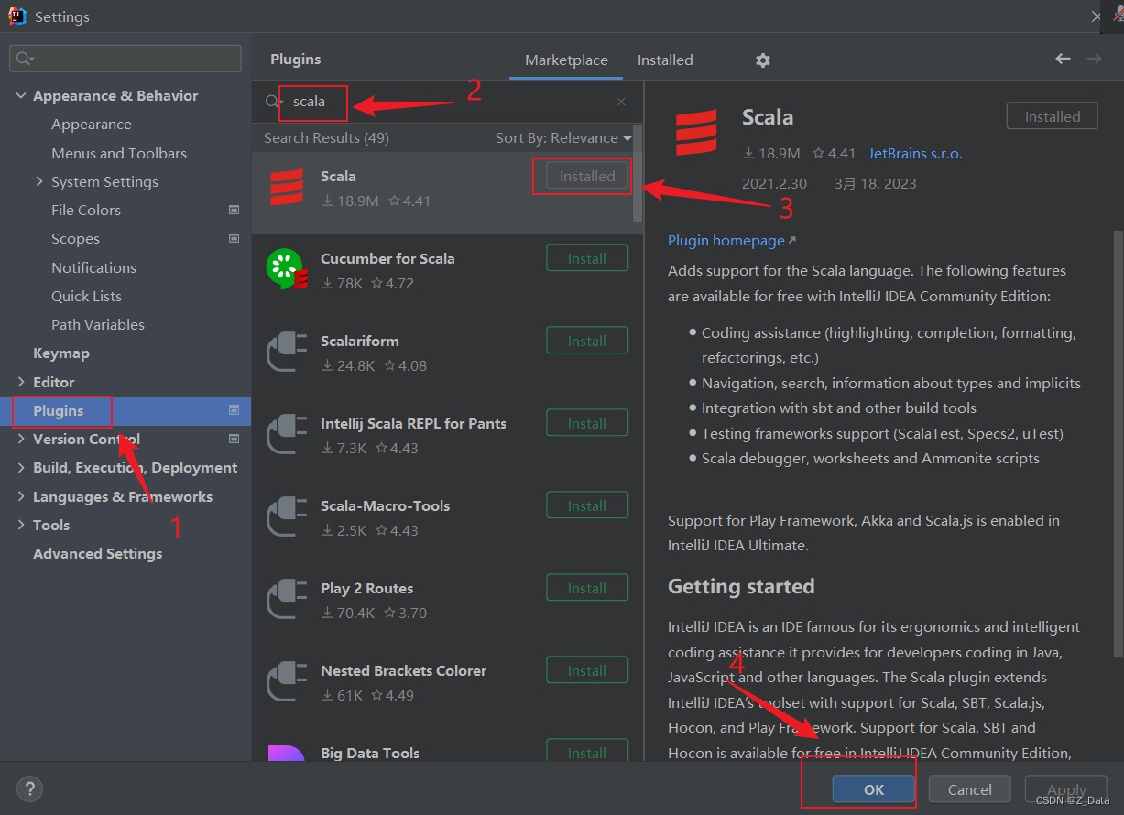
Task: Open plugin settings gear menu
Action: click(x=762, y=60)
